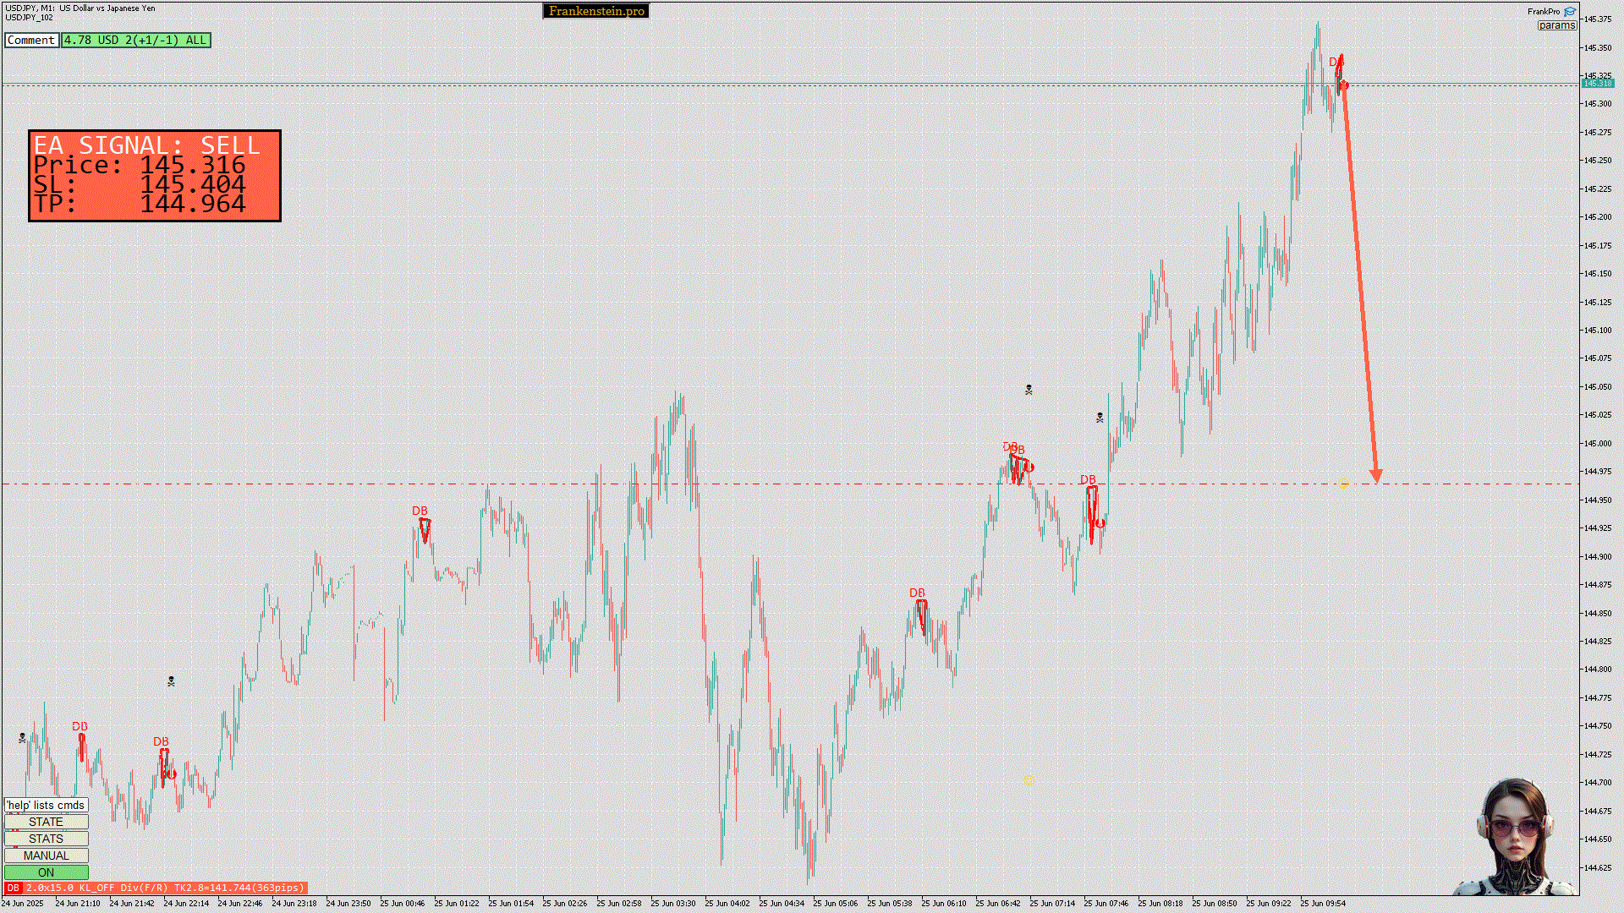
Task: Click the skull marker above 25 Jun 06:42
Action: 1029,390
